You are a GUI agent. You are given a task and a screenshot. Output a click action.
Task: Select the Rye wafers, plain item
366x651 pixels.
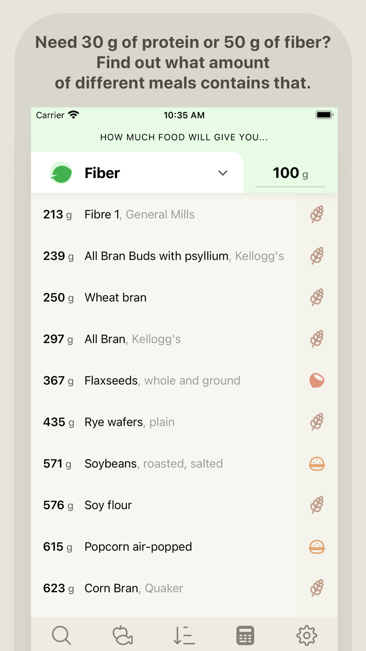click(x=164, y=422)
